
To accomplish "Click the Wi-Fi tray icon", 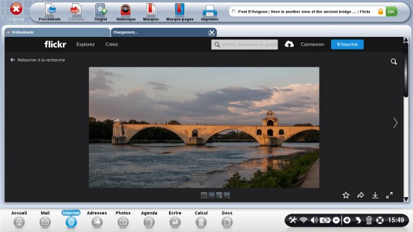I will (x=304, y=220).
